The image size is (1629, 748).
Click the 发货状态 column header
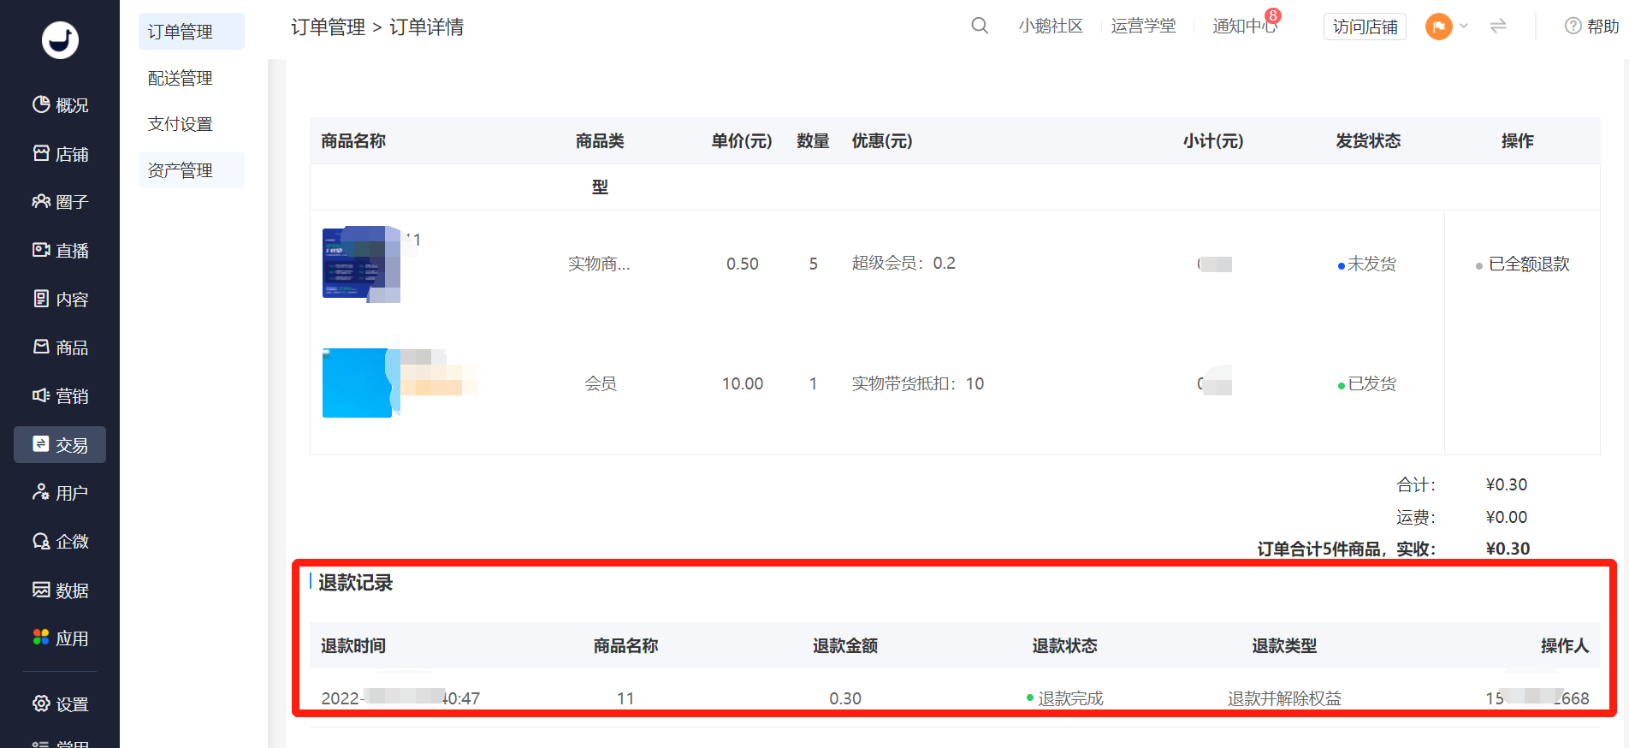1368,141
